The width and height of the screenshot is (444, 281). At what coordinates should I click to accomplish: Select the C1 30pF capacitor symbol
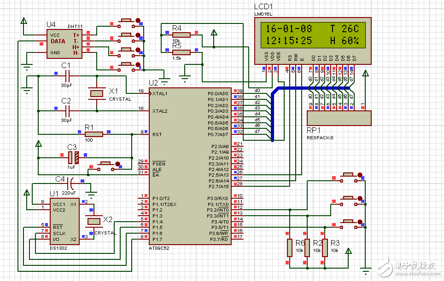pos(67,76)
